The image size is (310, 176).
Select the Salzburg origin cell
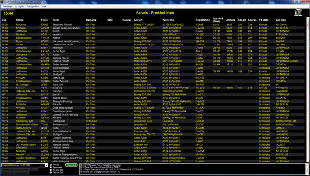tap(57, 88)
